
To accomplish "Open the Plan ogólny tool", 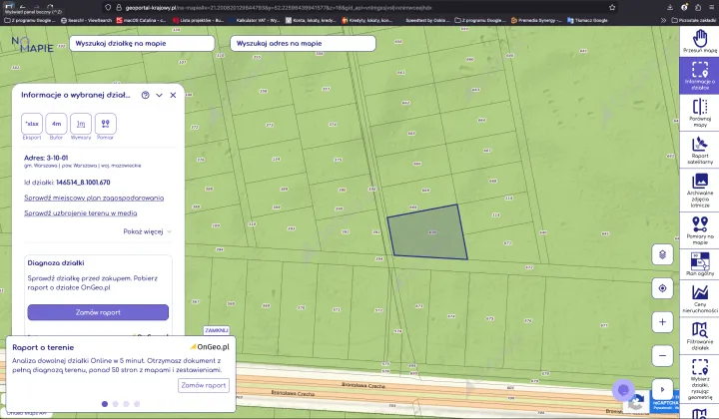I will [x=700, y=262].
